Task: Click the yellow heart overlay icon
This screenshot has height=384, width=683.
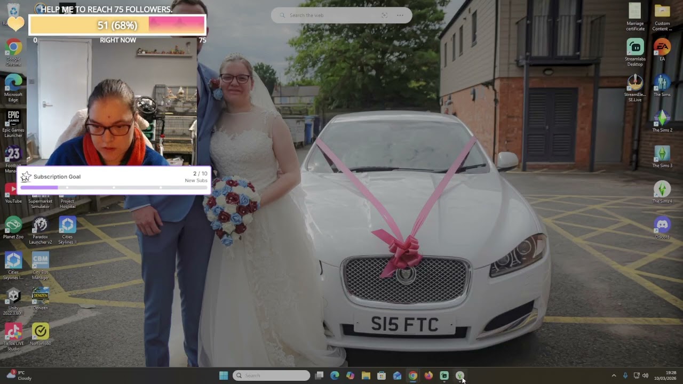Action: click(x=15, y=23)
